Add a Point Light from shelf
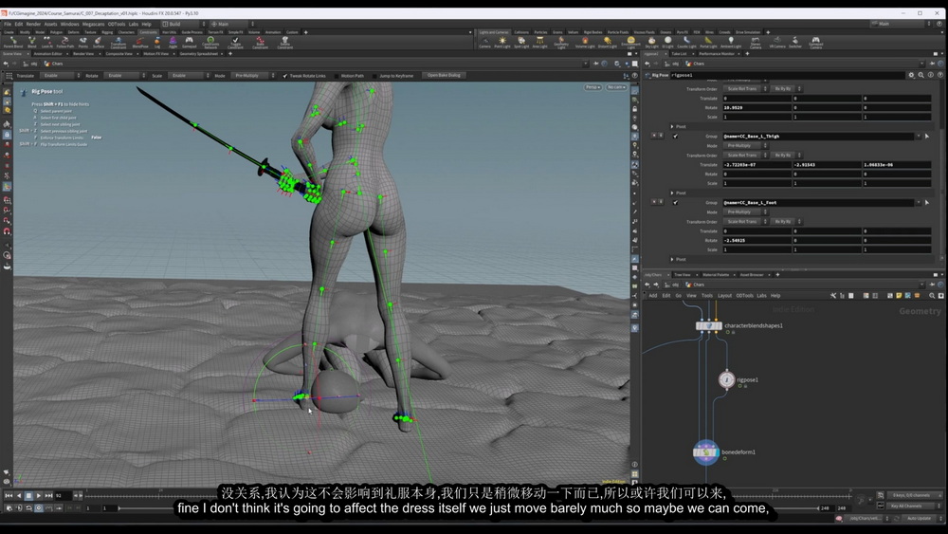 (502, 43)
